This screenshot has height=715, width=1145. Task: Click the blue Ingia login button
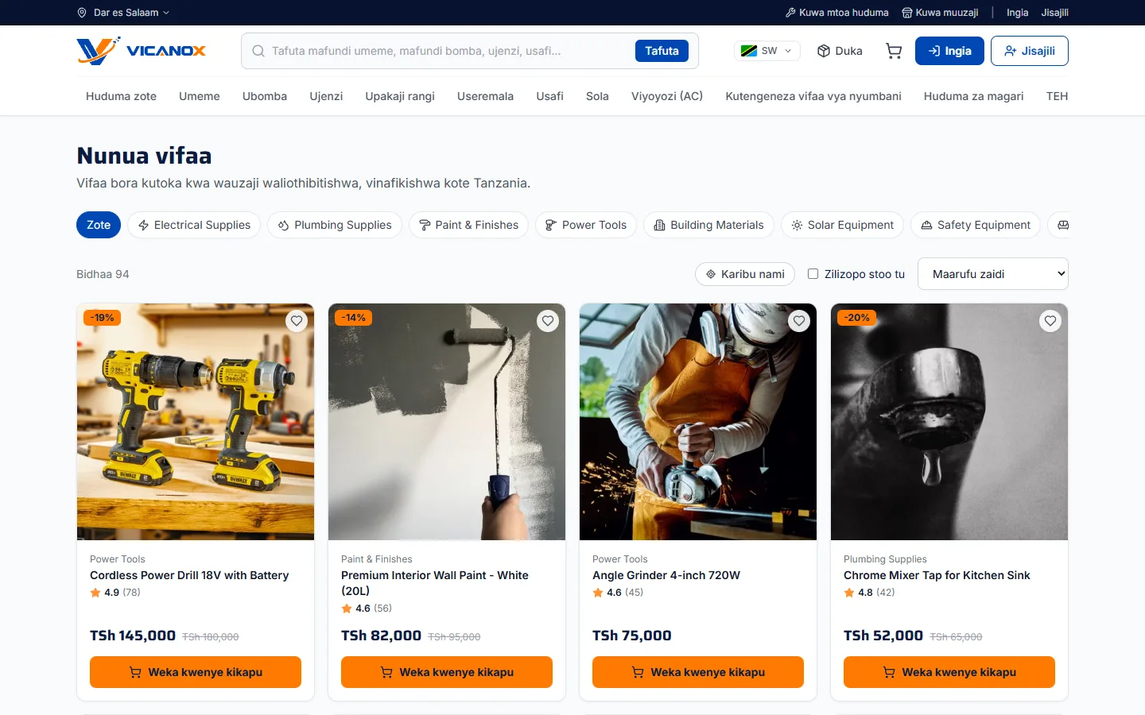point(949,51)
